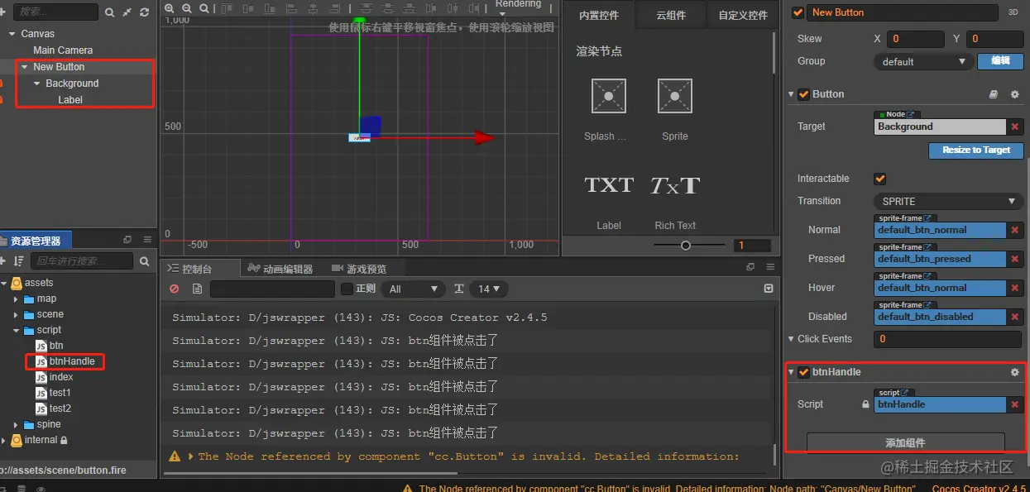1030x492 pixels.
Task: Expand the spine folder
Action: coord(16,424)
